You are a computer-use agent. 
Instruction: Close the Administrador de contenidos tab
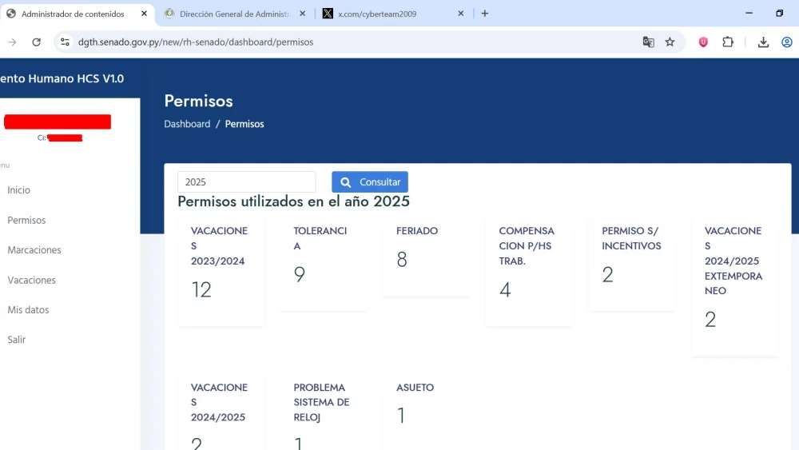(144, 14)
